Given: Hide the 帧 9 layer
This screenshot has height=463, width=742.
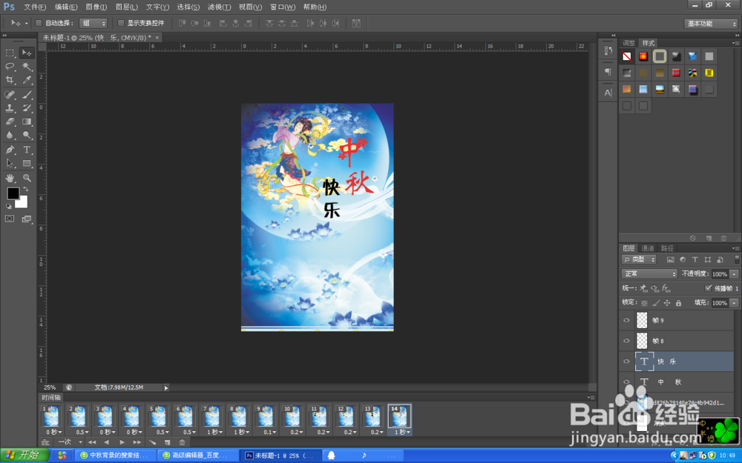Looking at the screenshot, I should 626,320.
